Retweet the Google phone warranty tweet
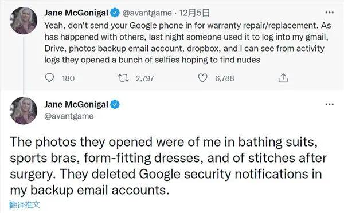Screen dimensions: 344x213 123,78
